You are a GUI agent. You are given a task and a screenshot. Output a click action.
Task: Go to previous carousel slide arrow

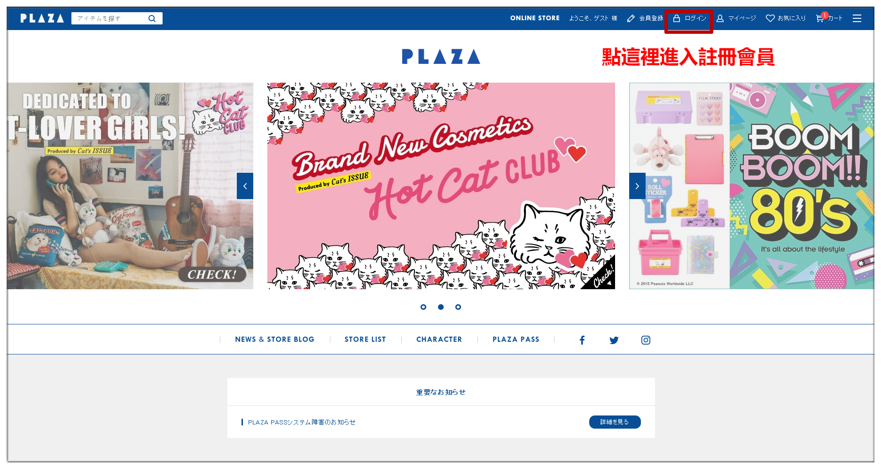[x=245, y=186]
